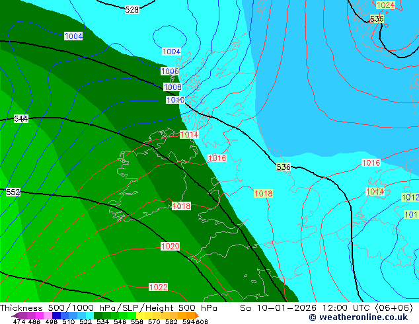Click the 536 contour label over the North Sea
Screen dimensions: 419x324
pos(284,167)
